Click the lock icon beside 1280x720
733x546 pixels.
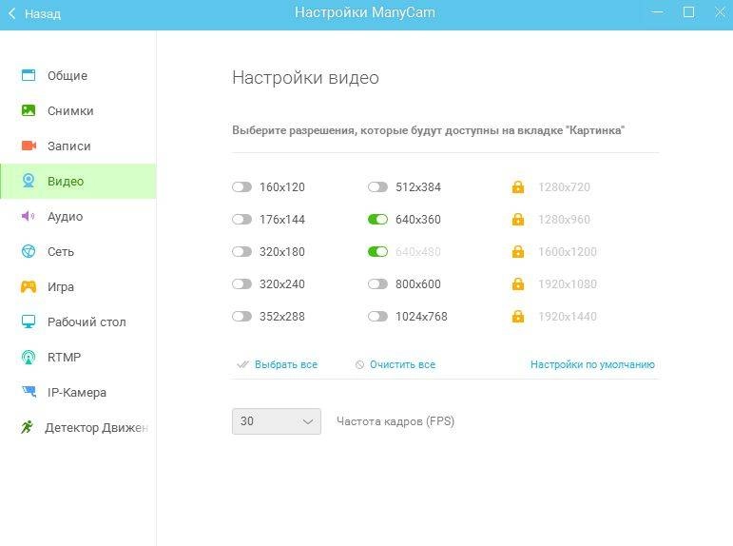pos(518,186)
